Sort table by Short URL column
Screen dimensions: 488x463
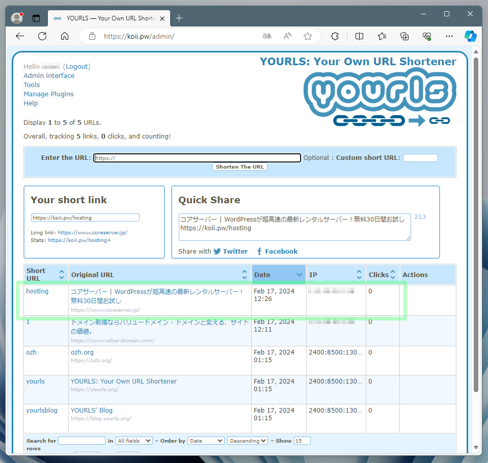pyautogui.click(x=46, y=275)
